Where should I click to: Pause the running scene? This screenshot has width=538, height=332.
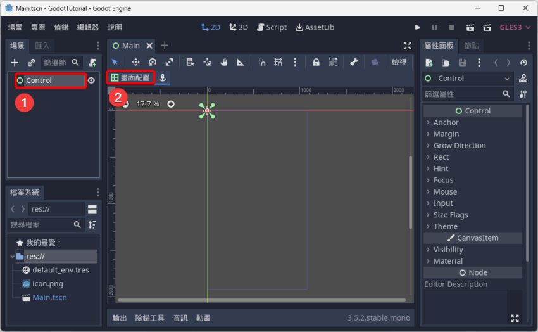(434, 27)
